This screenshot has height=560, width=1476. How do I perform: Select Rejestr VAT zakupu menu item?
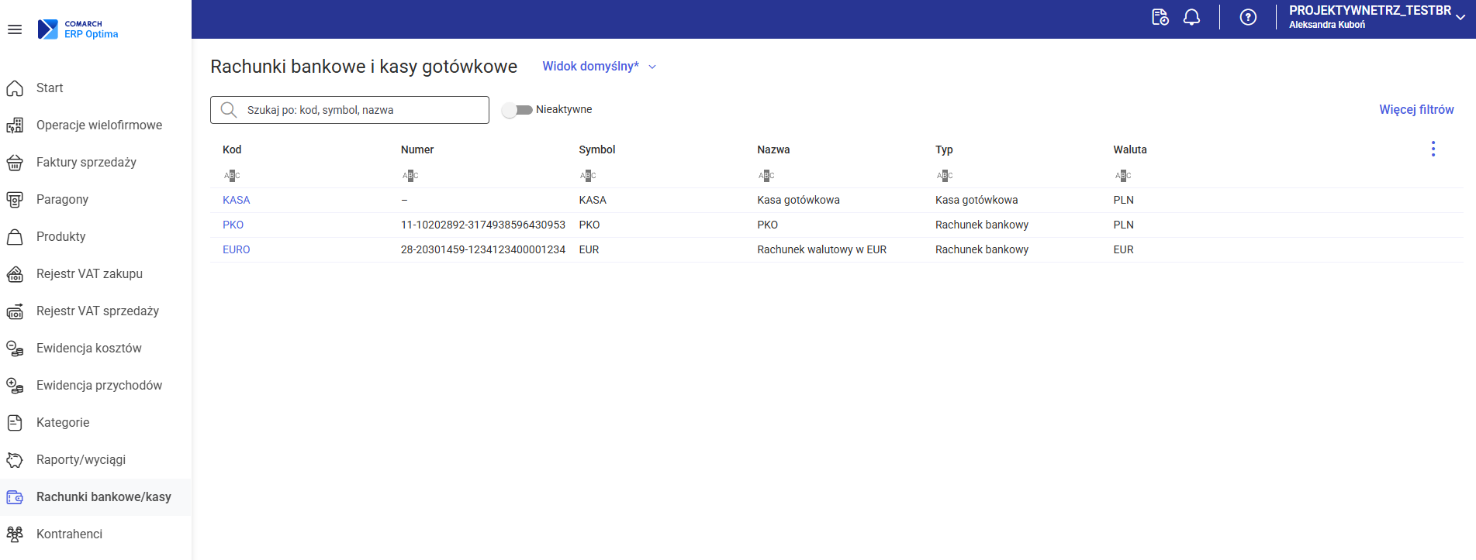pos(89,274)
